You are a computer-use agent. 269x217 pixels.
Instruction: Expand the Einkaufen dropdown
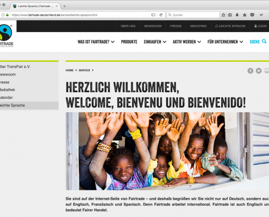(155, 42)
